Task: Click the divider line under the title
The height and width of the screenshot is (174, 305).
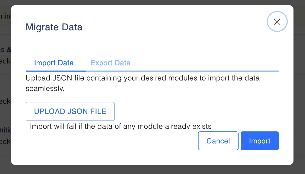Action: pyautogui.click(x=152, y=43)
